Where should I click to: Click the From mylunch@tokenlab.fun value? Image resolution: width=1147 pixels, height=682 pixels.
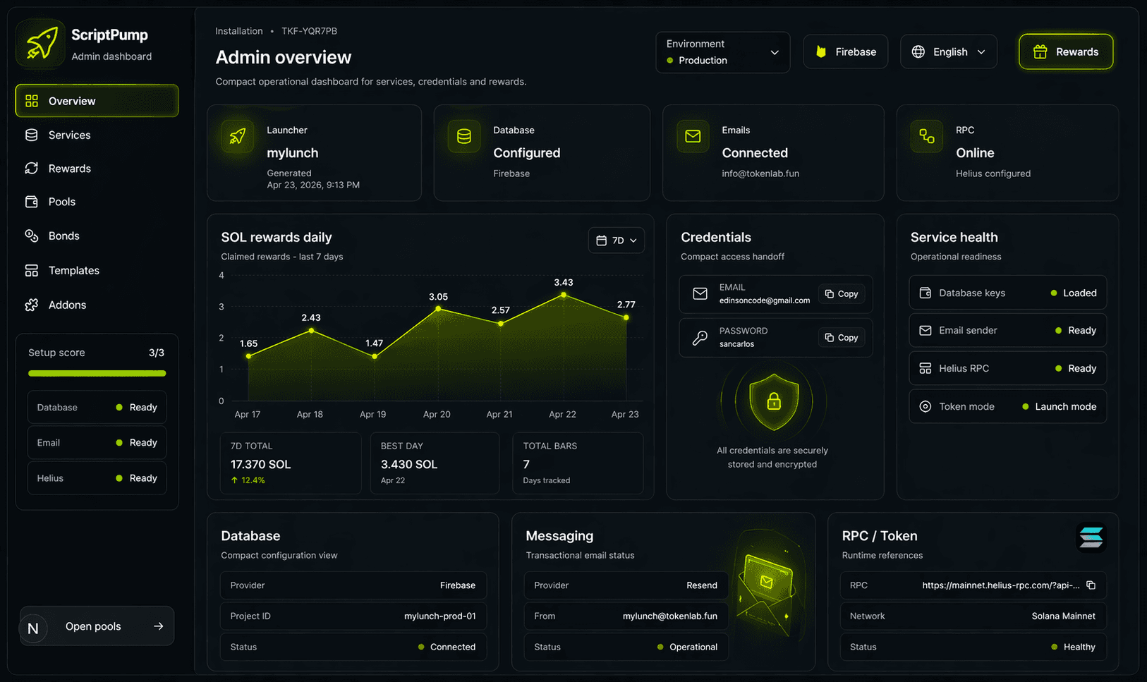pos(669,616)
